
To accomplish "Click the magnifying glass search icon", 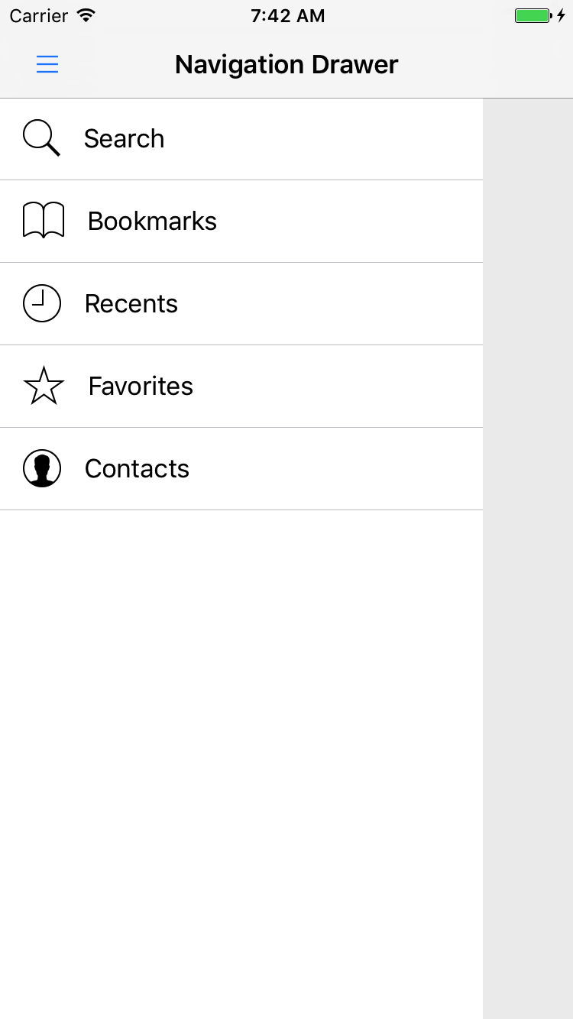I will [x=41, y=138].
